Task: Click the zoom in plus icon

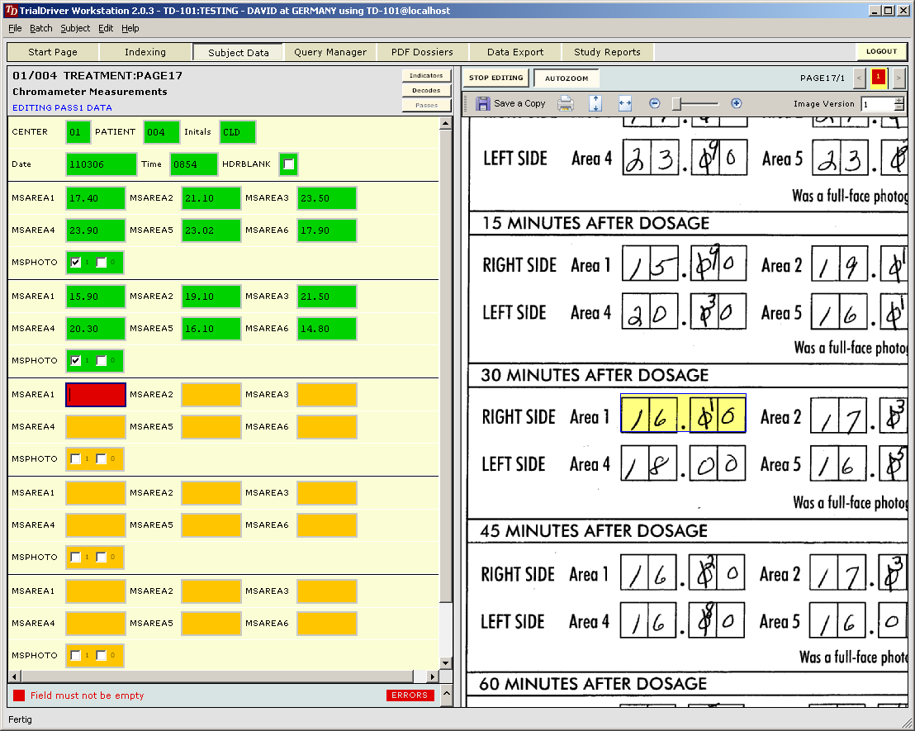Action: click(737, 104)
